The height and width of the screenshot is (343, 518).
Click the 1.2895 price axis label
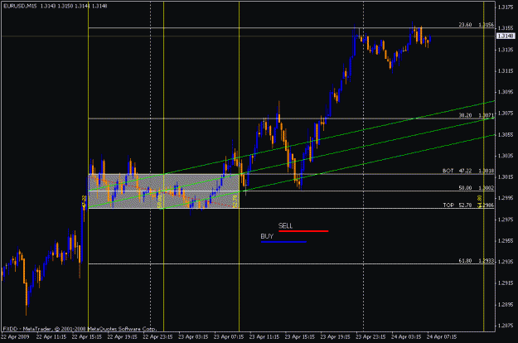(506, 304)
